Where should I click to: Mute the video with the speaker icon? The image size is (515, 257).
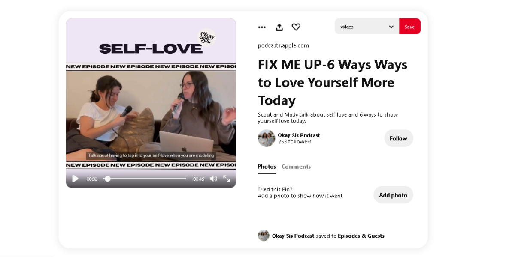click(x=213, y=179)
